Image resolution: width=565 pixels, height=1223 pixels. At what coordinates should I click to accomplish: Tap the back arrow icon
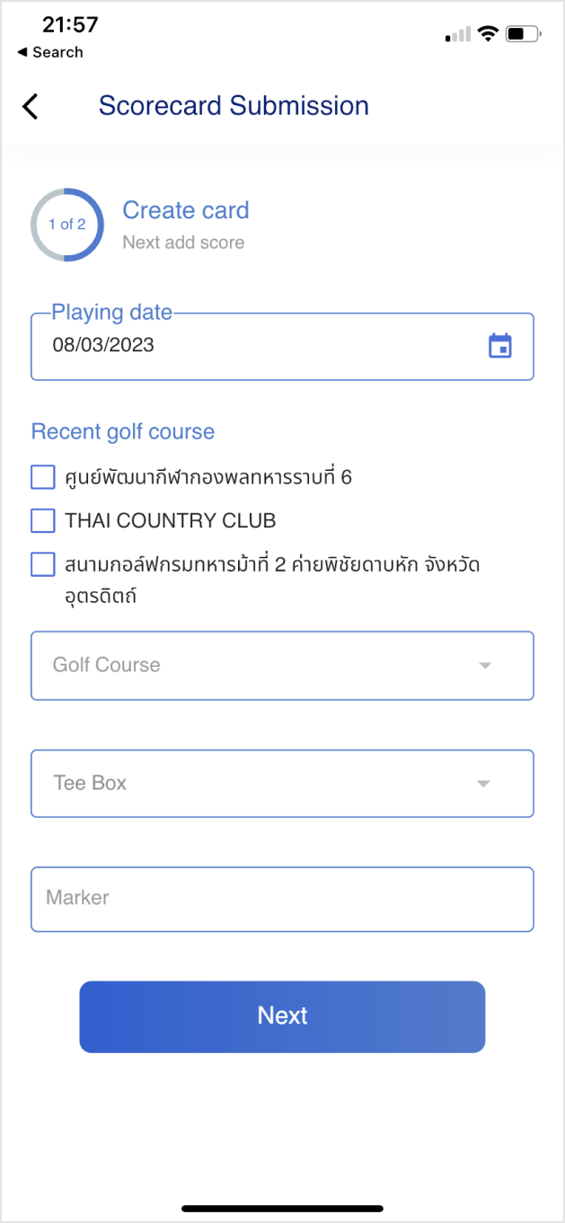[x=31, y=106]
